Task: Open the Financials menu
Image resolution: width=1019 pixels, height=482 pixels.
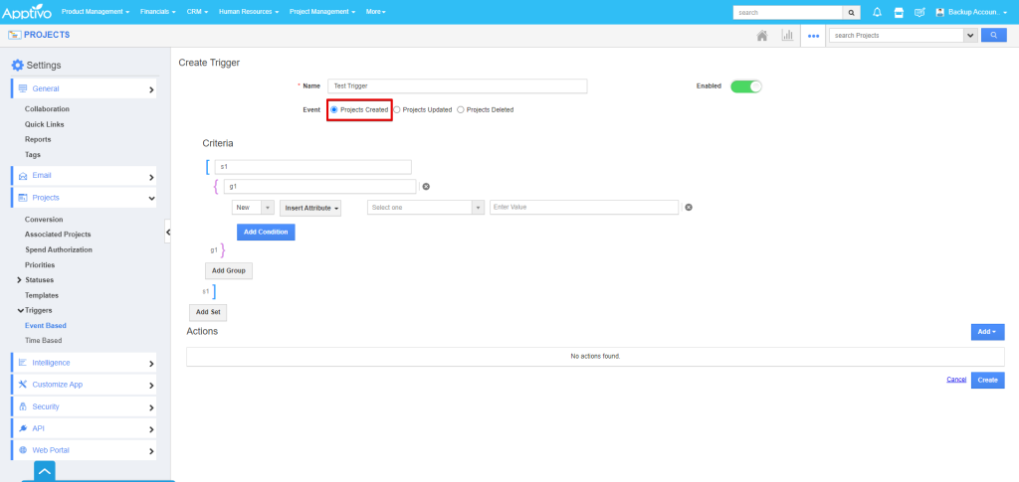Action: (x=157, y=12)
